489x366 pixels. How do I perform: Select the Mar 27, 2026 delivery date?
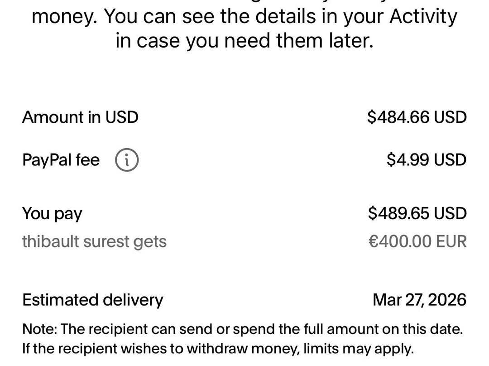click(419, 300)
